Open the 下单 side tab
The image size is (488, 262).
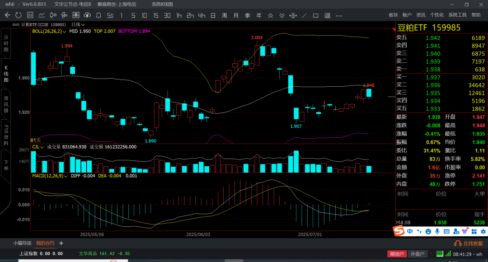point(6,165)
